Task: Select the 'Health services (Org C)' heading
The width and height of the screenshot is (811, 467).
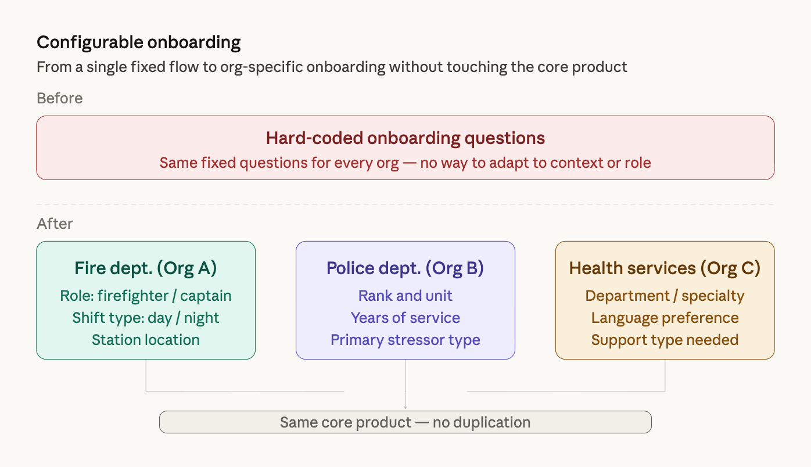Action: click(x=665, y=268)
